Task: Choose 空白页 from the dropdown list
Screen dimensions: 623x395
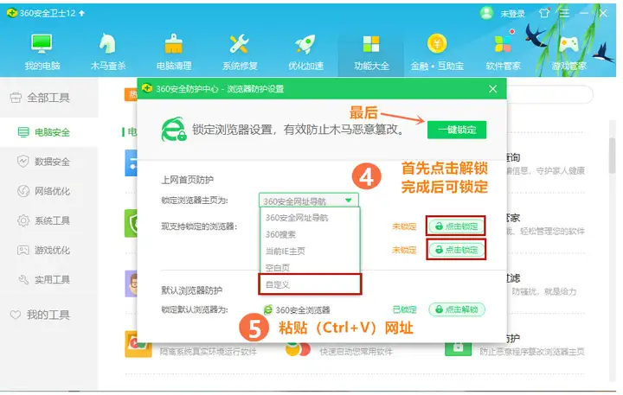Action: point(310,268)
